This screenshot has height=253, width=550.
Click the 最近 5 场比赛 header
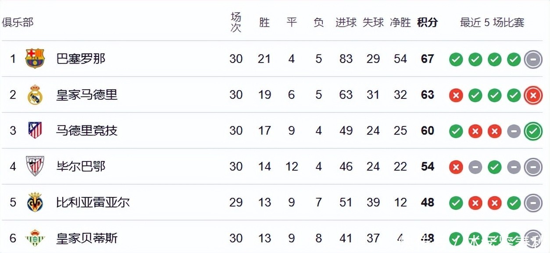tap(492, 22)
